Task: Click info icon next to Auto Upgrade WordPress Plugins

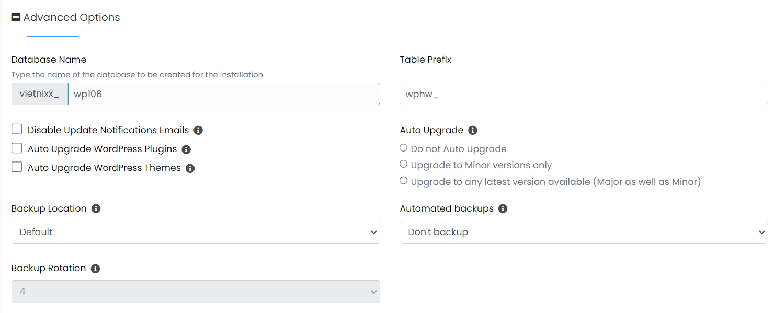Action: coord(186,149)
